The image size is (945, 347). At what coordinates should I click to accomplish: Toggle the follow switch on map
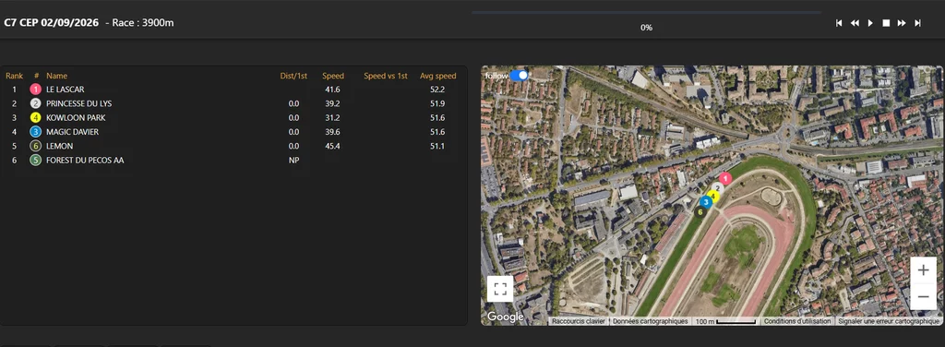[519, 76]
